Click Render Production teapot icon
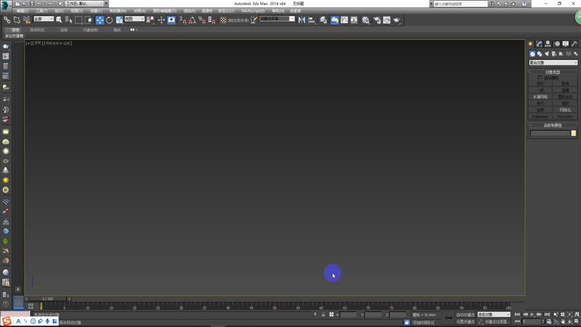 [396, 20]
